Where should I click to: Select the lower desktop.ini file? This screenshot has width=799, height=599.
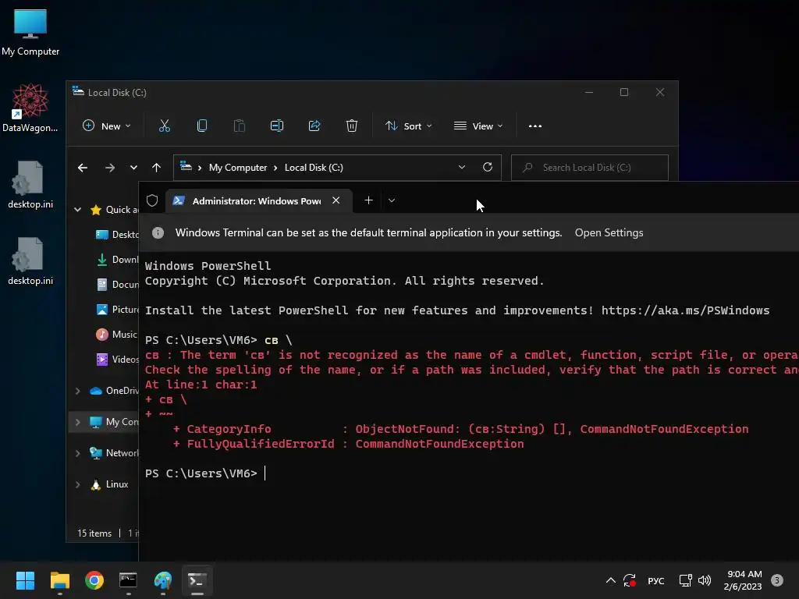coord(30,261)
